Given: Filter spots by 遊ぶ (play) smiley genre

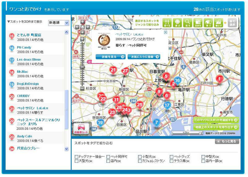Looking at the screenshot, I should 177,23.
